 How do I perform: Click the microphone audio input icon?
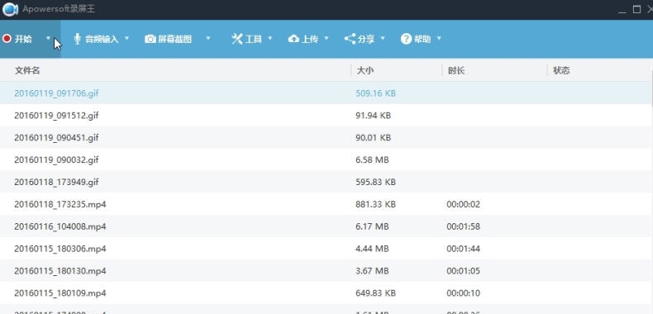point(78,39)
